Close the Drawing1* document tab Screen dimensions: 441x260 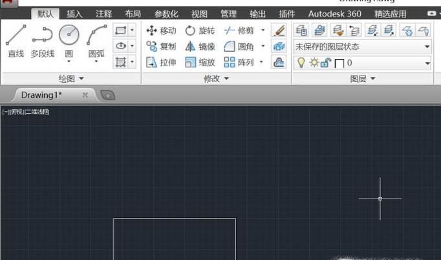pyautogui.click(x=85, y=95)
